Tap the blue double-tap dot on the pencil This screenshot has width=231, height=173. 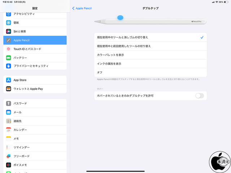click(x=120, y=18)
